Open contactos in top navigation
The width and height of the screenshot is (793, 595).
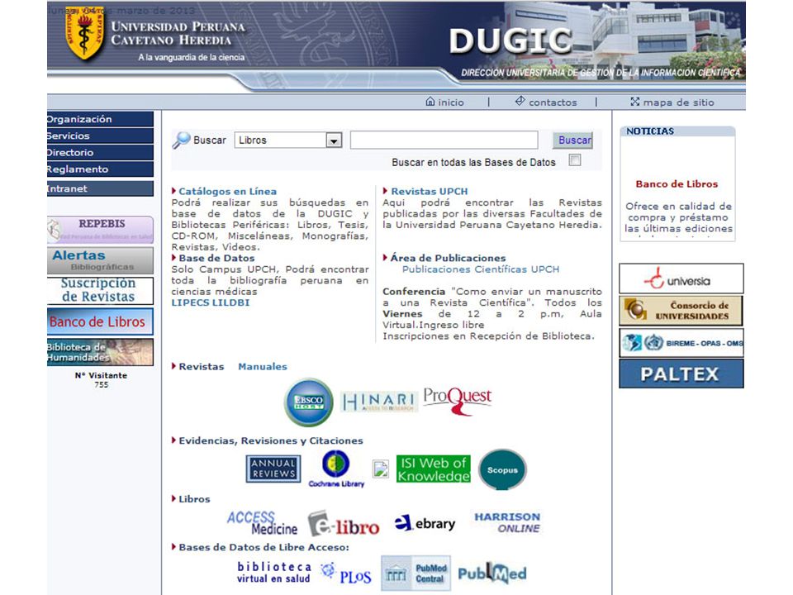point(546,102)
